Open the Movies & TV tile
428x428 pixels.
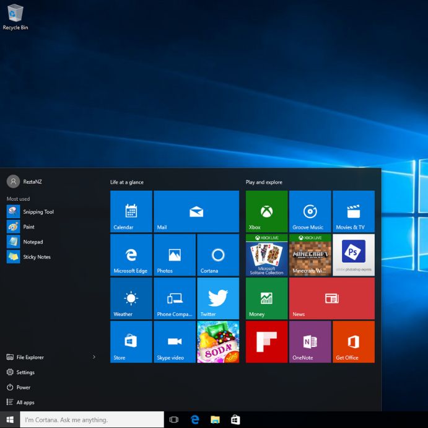click(x=354, y=211)
